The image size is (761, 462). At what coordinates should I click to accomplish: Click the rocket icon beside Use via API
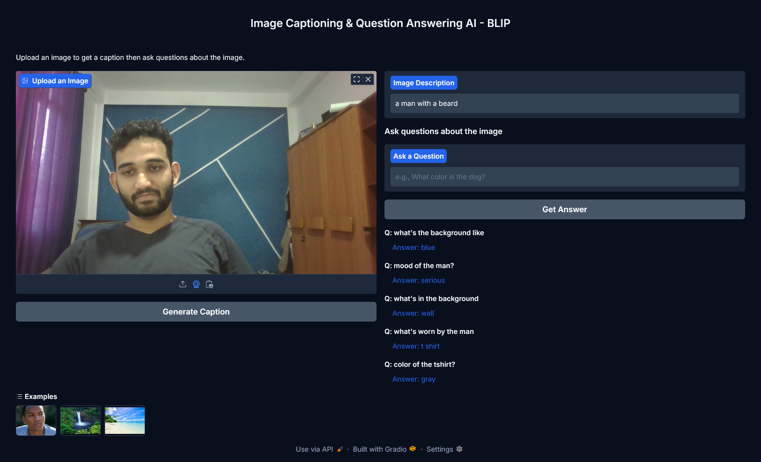pos(339,449)
